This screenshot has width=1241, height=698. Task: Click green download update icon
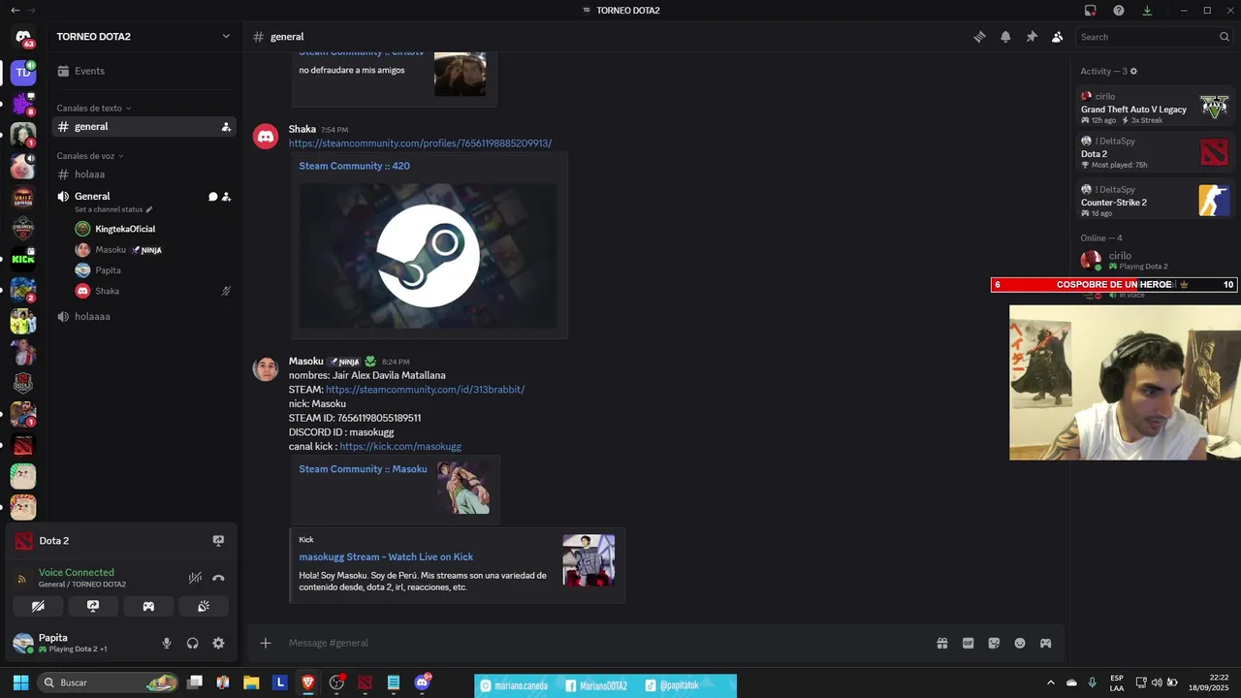(1147, 10)
